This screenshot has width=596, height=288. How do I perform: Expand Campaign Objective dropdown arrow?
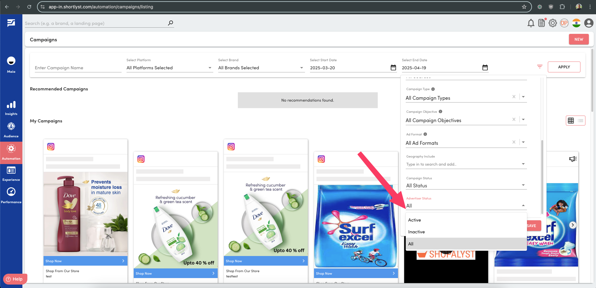(523, 119)
